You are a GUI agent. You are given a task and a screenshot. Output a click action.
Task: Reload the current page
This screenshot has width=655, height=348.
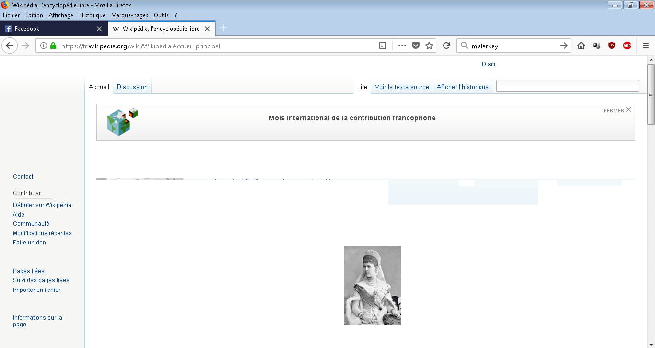pos(446,46)
